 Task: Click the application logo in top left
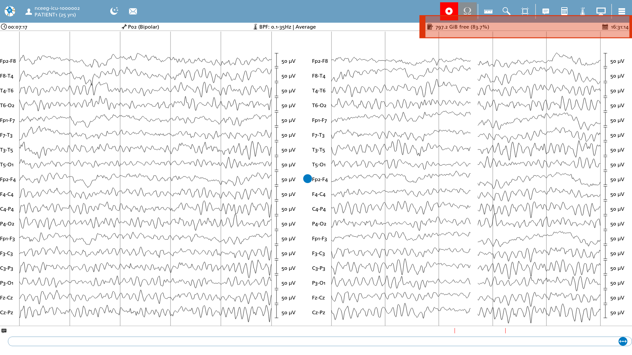pyautogui.click(x=10, y=11)
